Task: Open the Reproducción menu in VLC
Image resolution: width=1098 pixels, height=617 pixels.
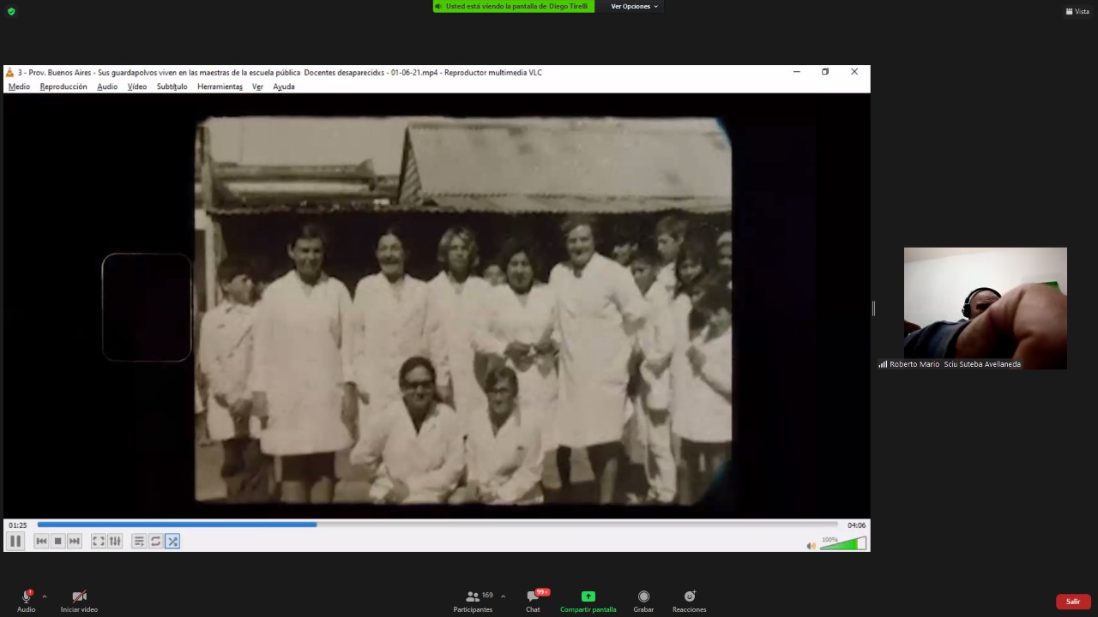Action: (63, 87)
